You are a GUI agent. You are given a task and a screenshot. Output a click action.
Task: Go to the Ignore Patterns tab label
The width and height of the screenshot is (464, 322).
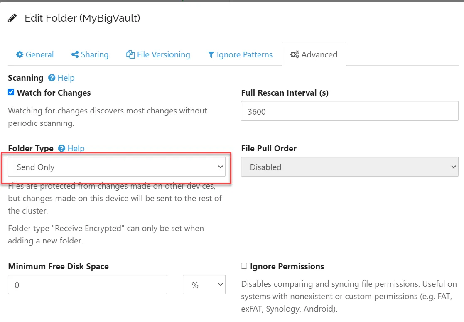pos(245,54)
